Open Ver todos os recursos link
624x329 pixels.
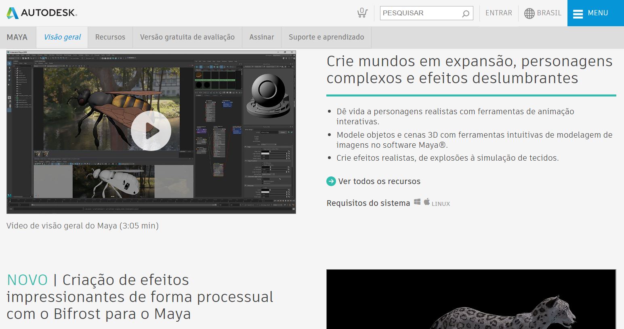379,181
